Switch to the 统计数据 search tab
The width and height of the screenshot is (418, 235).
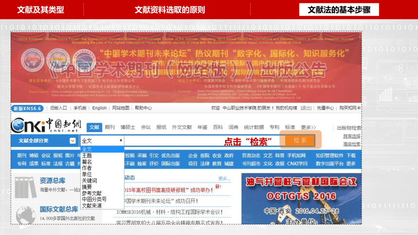click(x=254, y=127)
